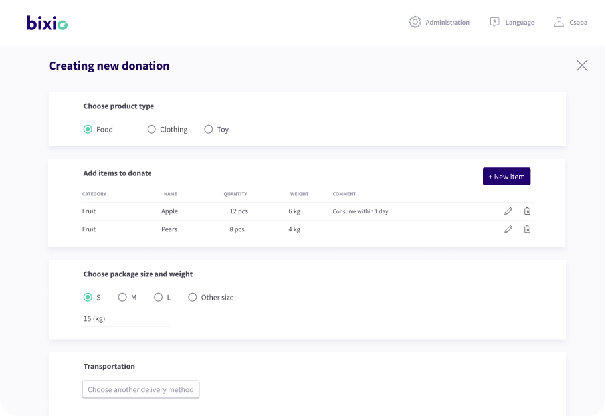
Task: Click the Fruit category in Pears row
Action: coord(89,229)
